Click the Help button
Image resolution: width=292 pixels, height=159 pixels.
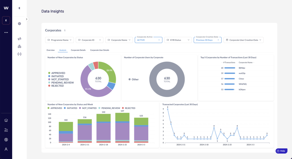tap(281, 151)
